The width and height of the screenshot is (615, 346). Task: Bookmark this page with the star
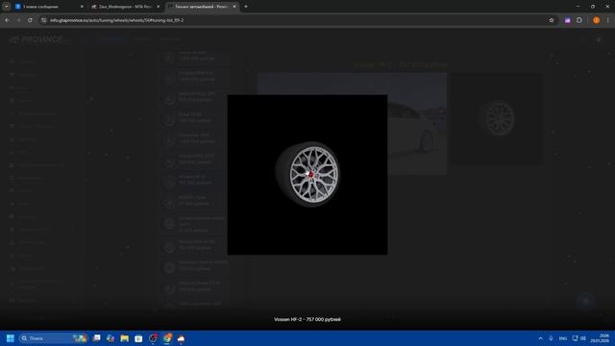(x=552, y=20)
